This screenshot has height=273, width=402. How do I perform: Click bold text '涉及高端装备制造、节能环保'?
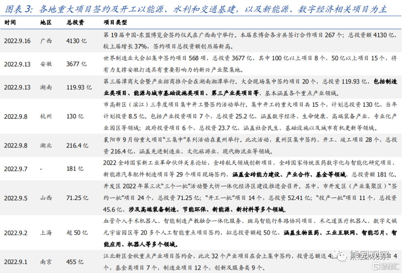pos(167,210)
